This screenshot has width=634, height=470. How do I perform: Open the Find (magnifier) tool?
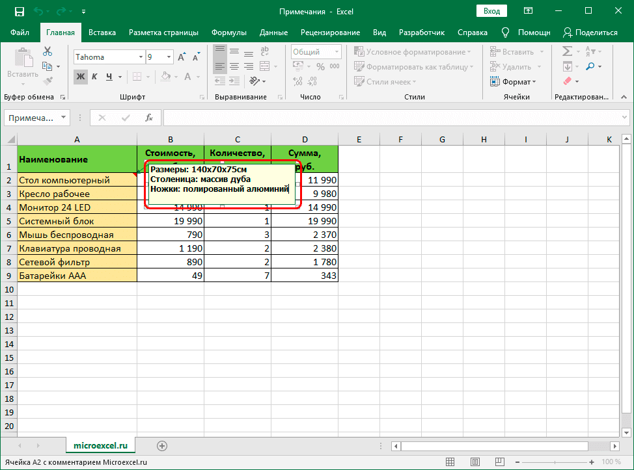590,66
